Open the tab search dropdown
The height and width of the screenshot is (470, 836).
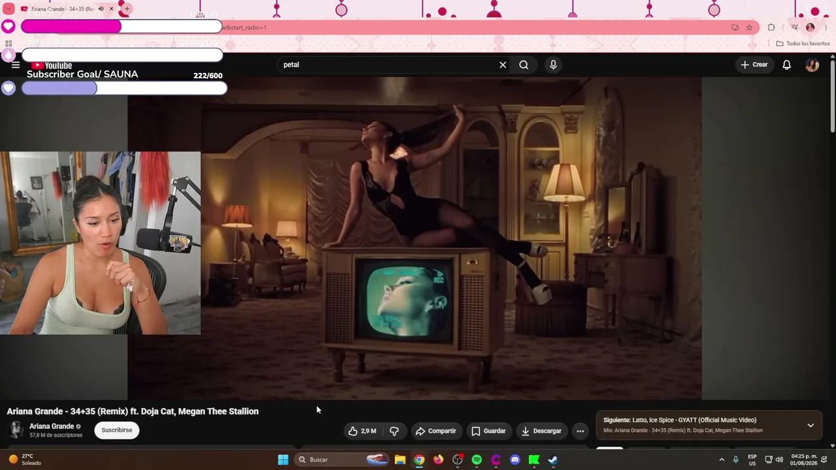click(x=8, y=9)
